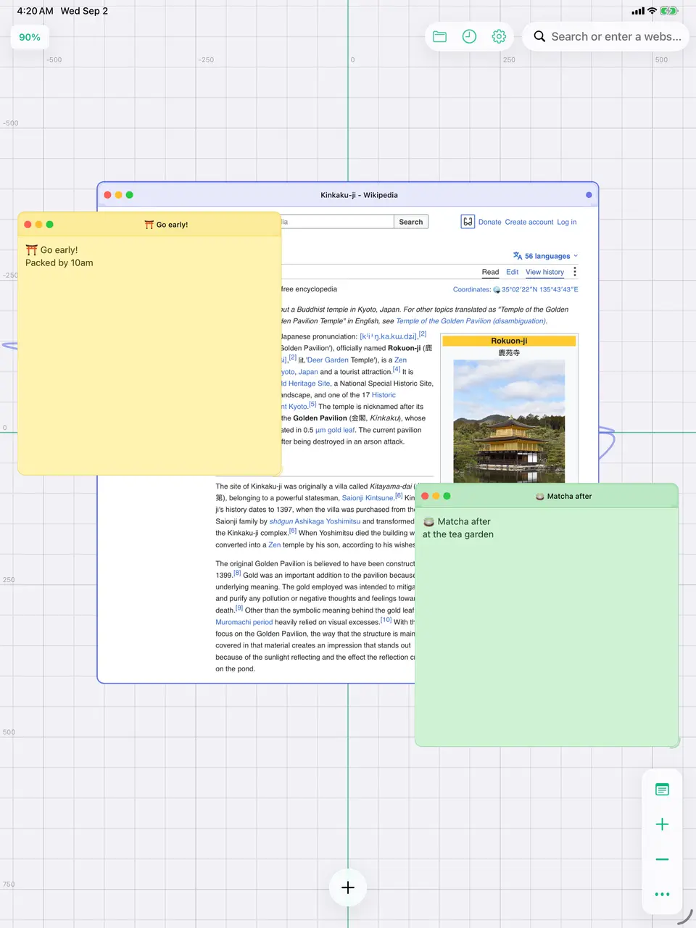Click the Wi-Fi icon in status bar
Image resolution: width=696 pixels, height=928 pixels.
click(x=652, y=11)
